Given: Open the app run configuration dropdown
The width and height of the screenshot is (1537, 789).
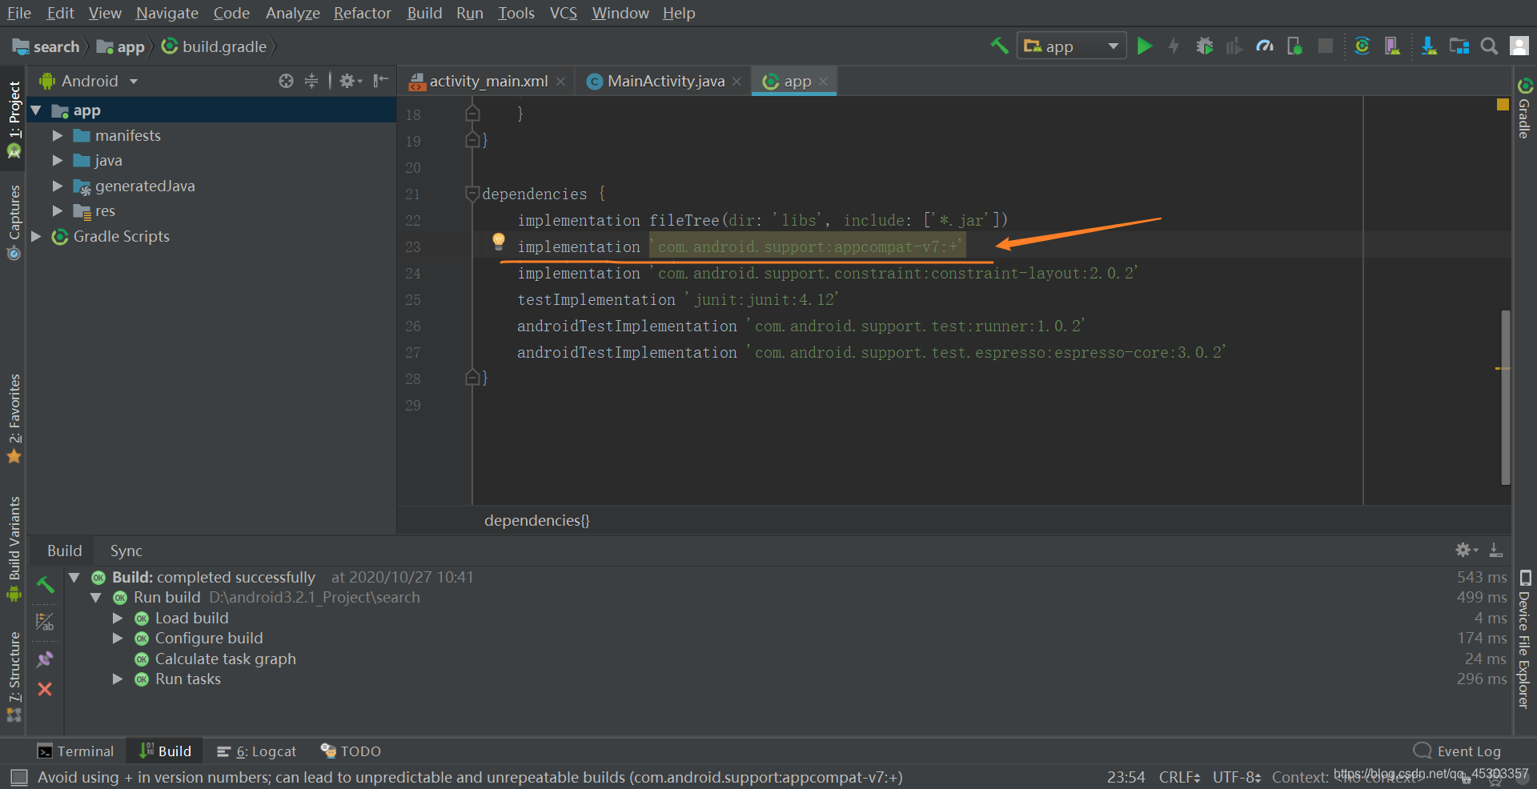Looking at the screenshot, I should 1071,46.
